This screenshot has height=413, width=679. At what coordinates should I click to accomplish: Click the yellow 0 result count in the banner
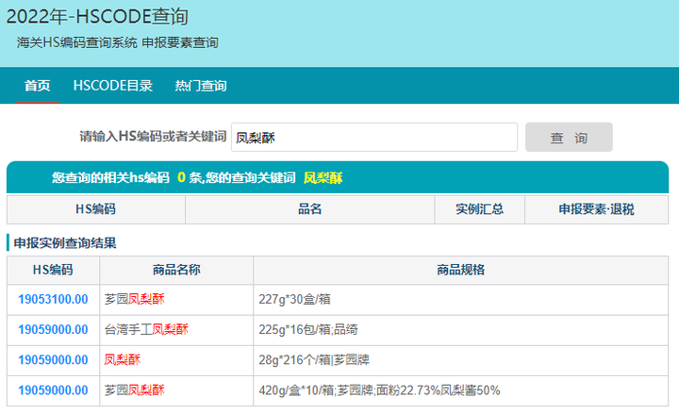point(181,177)
